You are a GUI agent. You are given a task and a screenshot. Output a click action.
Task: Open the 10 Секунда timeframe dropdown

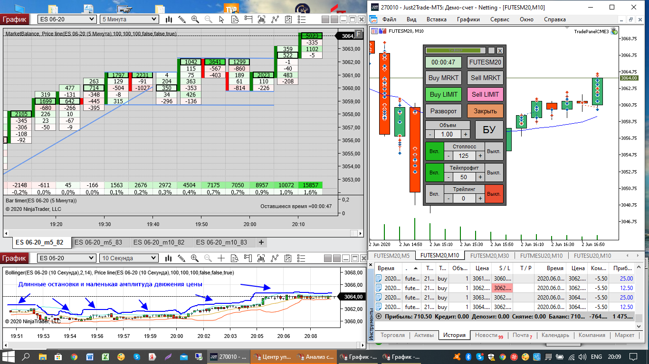click(x=129, y=258)
